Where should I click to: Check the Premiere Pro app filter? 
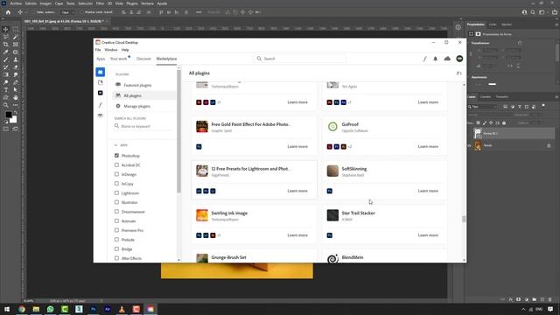click(x=116, y=230)
